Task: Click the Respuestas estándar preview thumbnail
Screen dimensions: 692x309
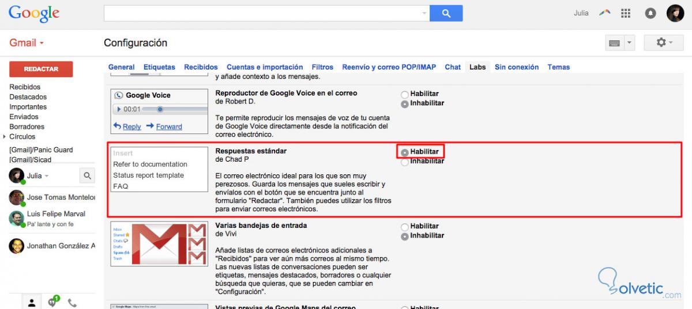Action: click(x=159, y=169)
